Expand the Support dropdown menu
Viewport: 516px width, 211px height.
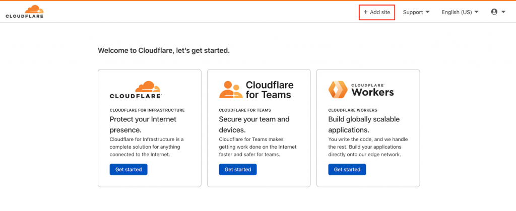point(416,12)
